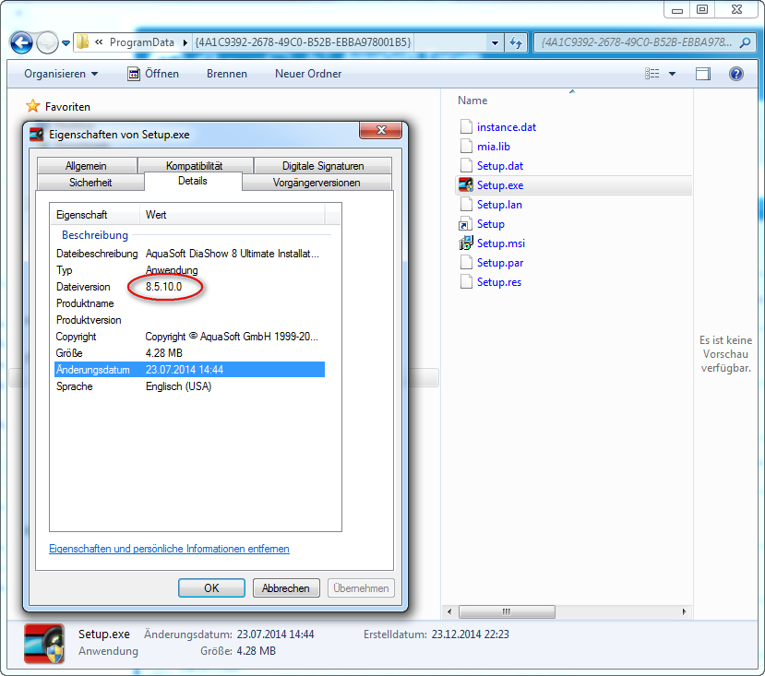The height and width of the screenshot is (676, 765).
Task: Click the refresh button beside address bar
Action: pos(516,42)
